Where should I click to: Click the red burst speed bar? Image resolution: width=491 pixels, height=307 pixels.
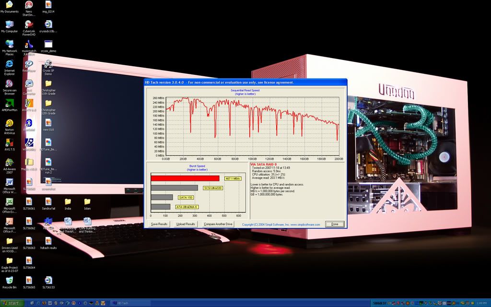(x=185, y=178)
